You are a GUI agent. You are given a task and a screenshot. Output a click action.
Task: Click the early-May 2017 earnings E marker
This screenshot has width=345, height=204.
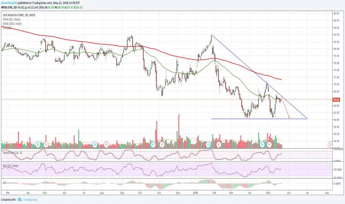46,145
